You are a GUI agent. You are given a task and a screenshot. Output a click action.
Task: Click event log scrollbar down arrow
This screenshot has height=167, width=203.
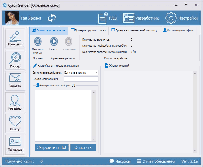(195, 151)
